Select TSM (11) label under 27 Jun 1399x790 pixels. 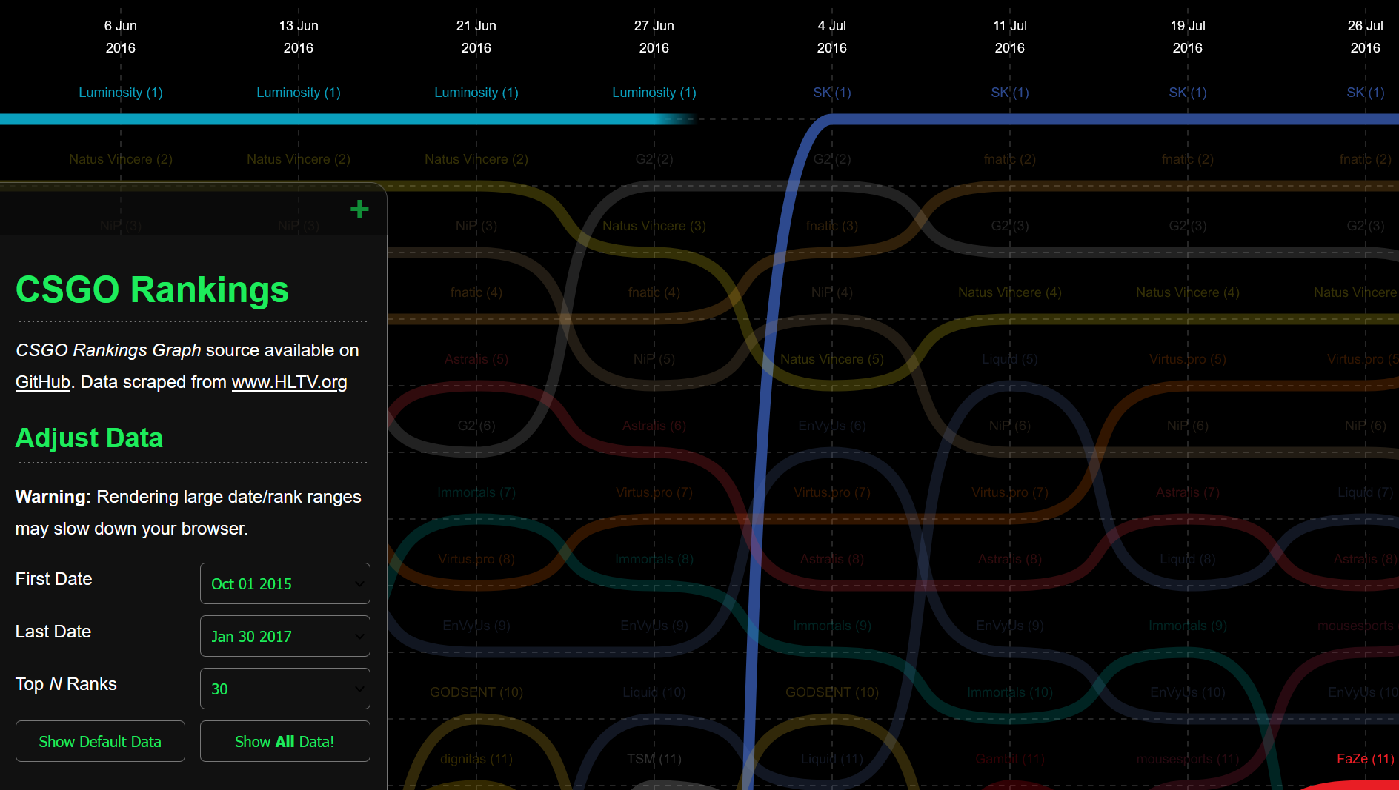coord(654,759)
